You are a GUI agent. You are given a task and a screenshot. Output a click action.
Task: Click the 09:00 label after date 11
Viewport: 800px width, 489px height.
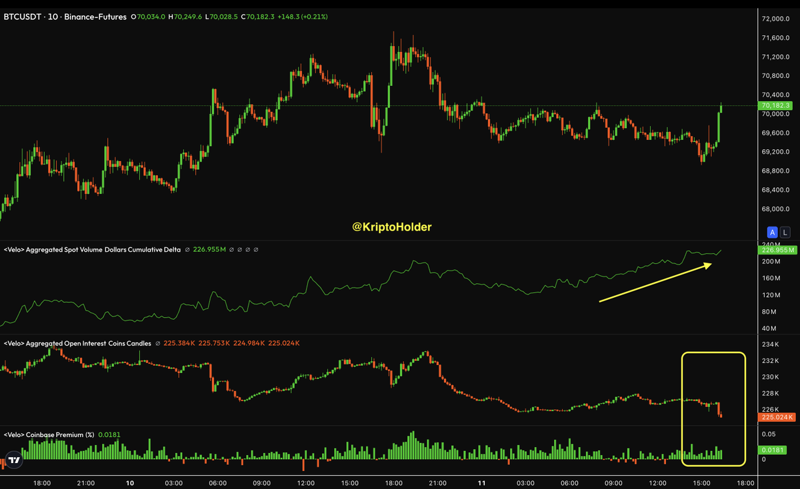613,482
